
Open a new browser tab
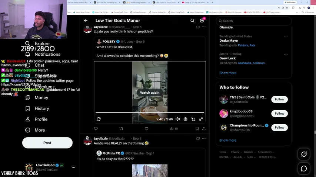click(x=212, y=3)
